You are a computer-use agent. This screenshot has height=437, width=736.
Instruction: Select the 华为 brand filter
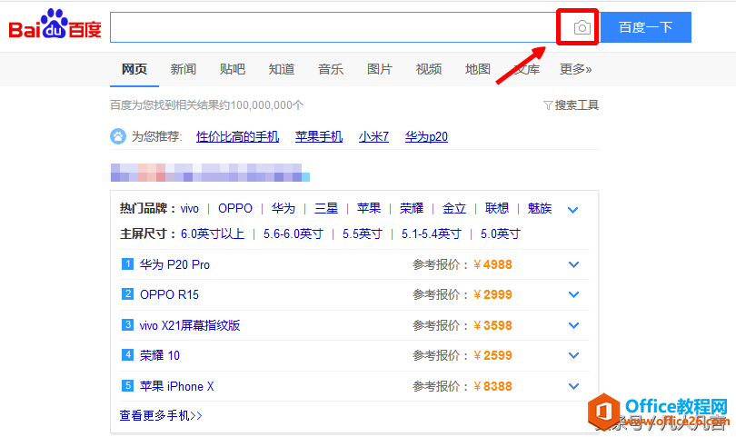pyautogui.click(x=283, y=208)
